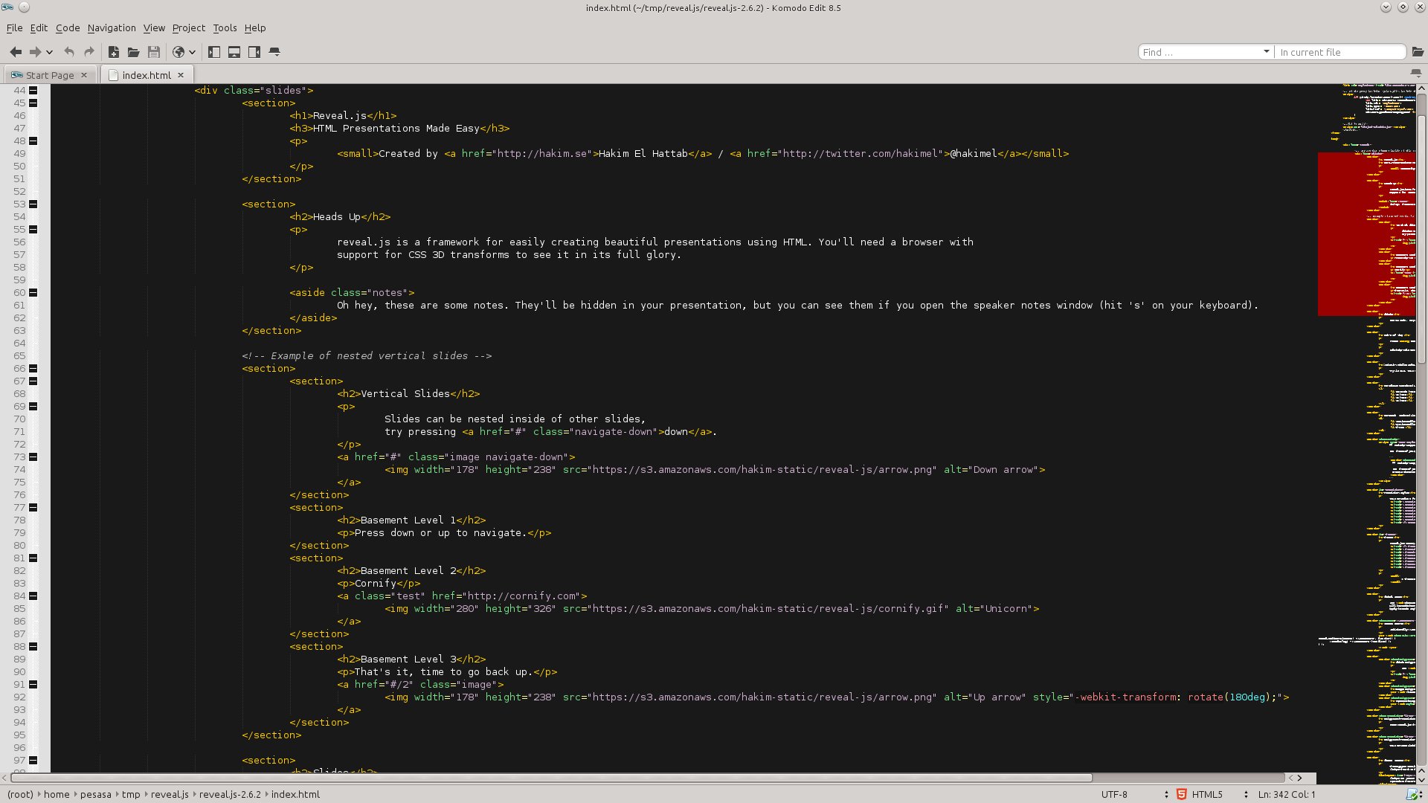Open browser preview dropdown arrow

[193, 52]
